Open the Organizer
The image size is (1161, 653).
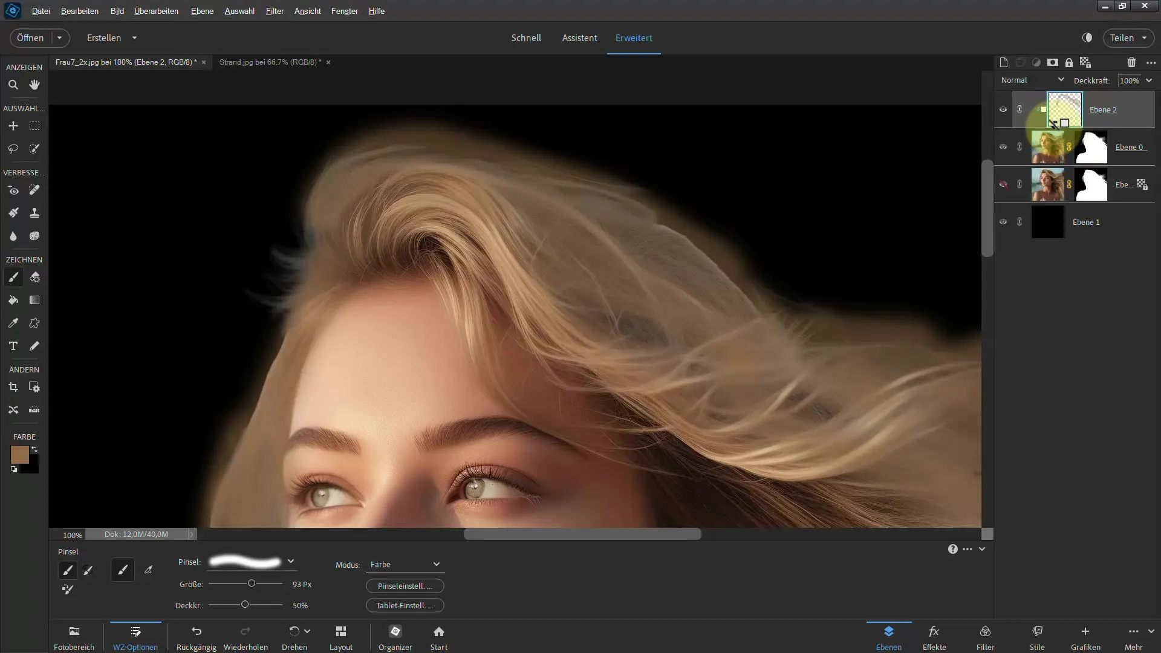(x=395, y=637)
